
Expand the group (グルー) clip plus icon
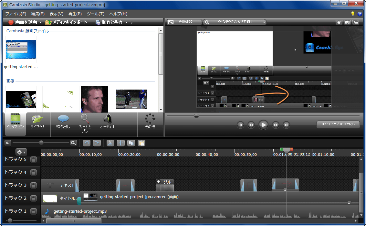tap(159, 182)
